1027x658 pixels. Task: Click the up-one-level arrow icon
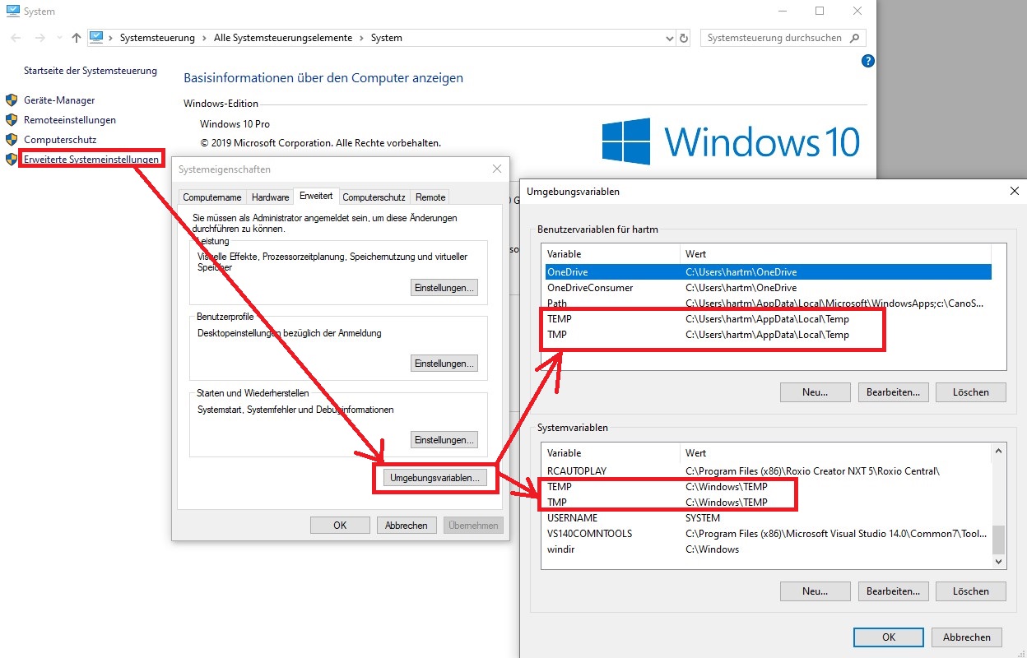click(x=77, y=38)
